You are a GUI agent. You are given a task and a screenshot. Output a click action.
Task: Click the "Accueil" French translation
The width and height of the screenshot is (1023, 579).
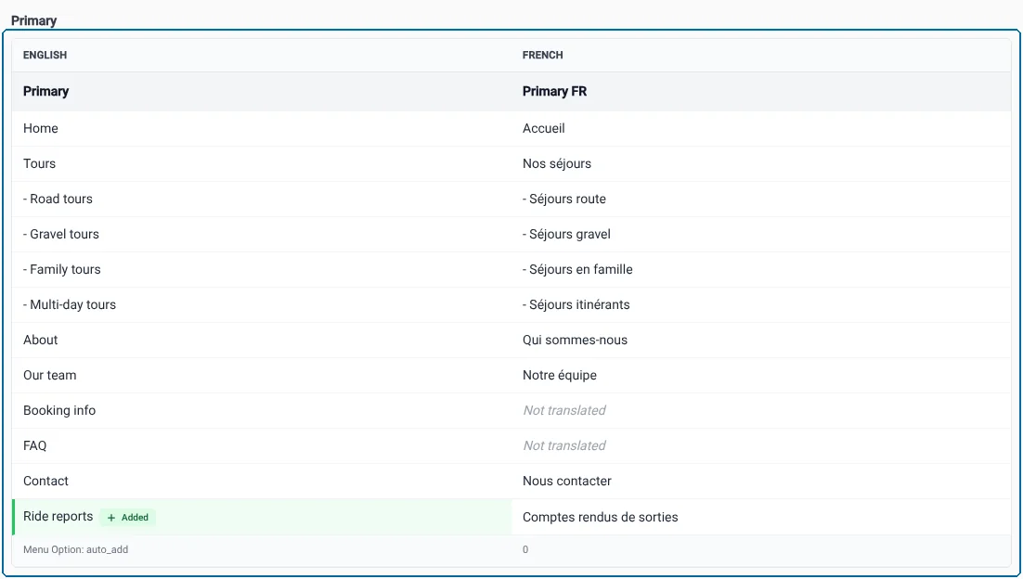[x=543, y=128]
